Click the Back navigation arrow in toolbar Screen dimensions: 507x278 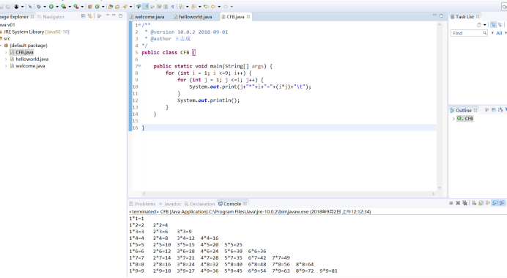213,7
